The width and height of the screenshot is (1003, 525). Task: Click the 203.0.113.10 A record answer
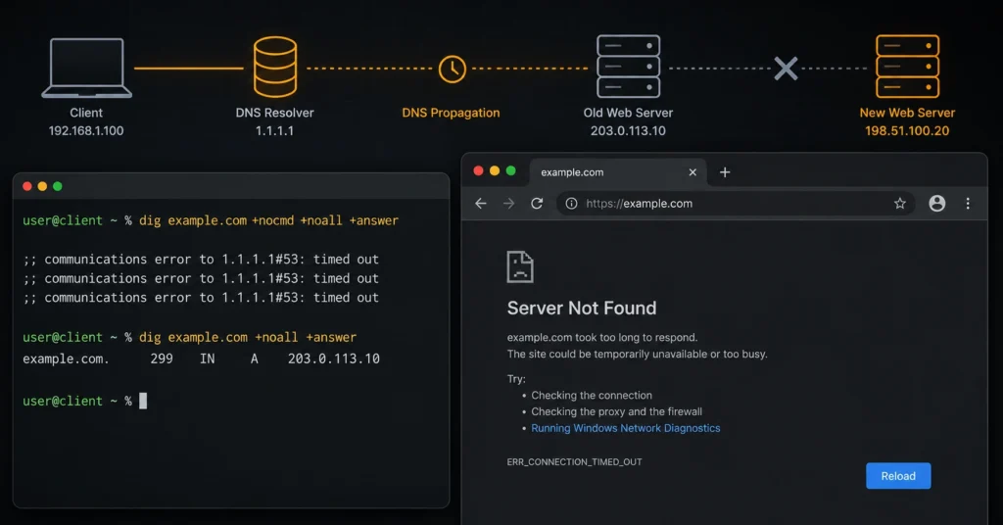(334, 358)
